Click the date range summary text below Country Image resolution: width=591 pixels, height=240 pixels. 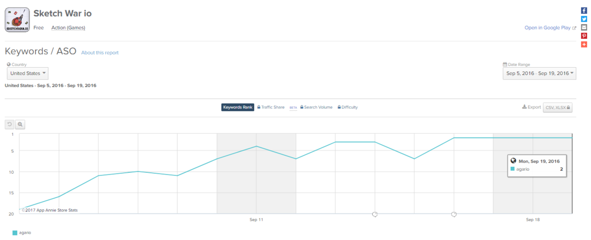[x=50, y=85]
